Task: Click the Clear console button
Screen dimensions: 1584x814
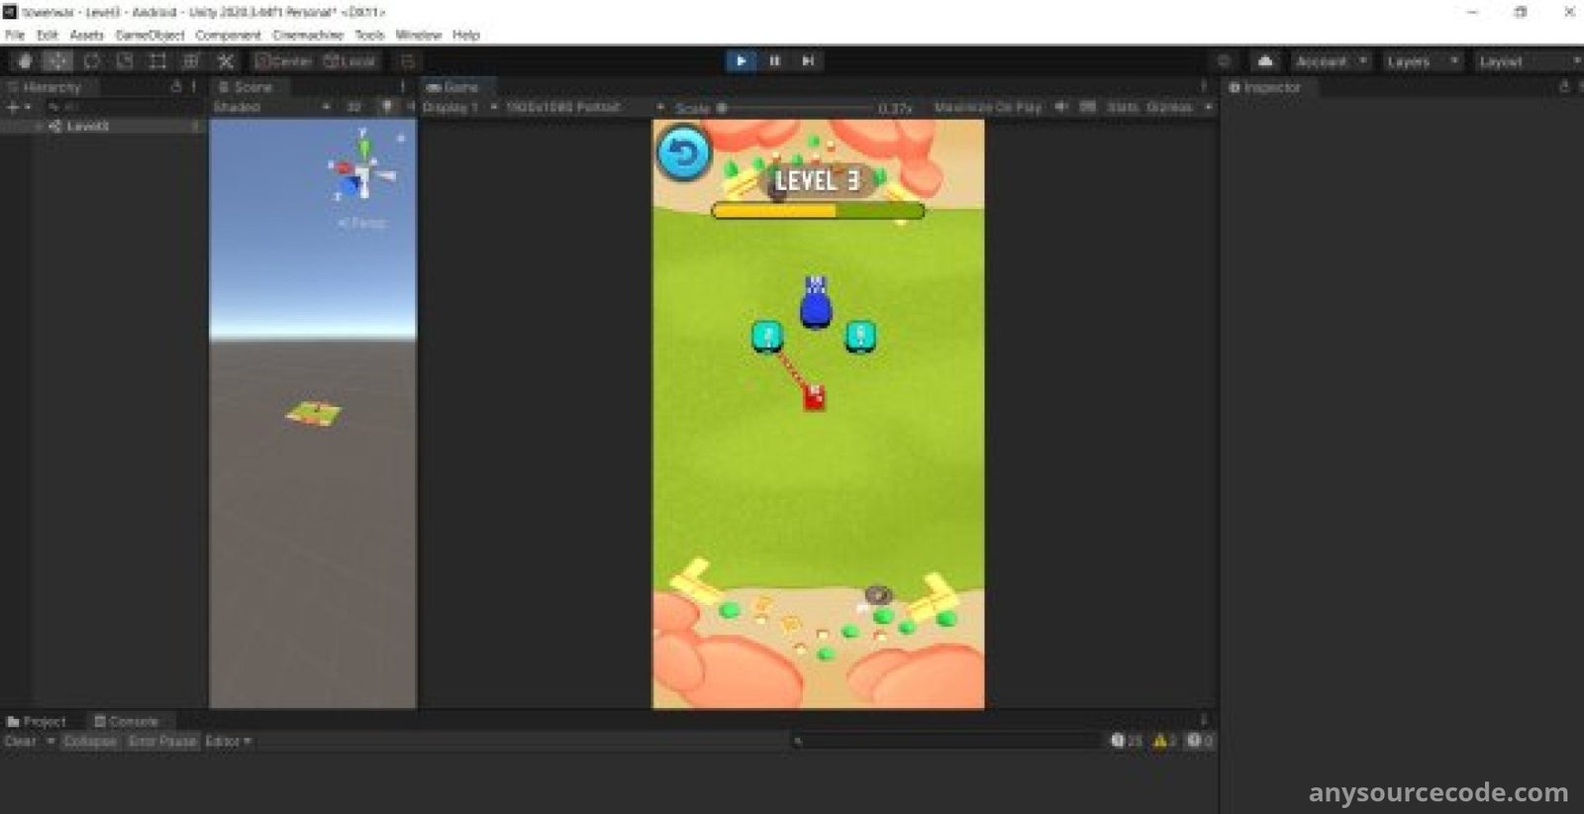Action: (20, 741)
